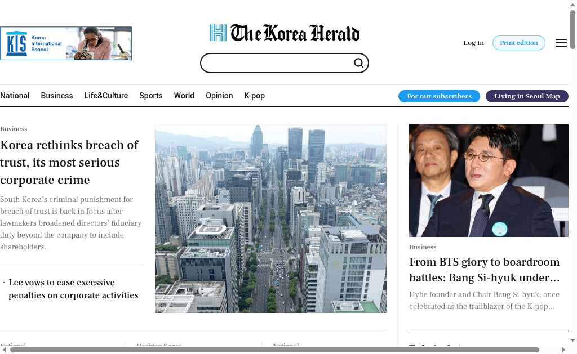Viewport: 577px width, 354px height.
Task: Open the hamburger menu icon
Action: pos(561,43)
